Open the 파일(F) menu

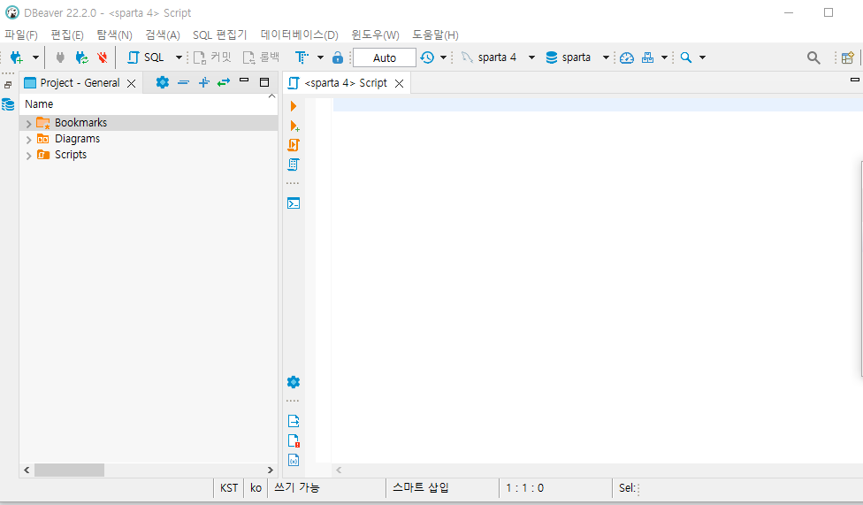point(21,34)
